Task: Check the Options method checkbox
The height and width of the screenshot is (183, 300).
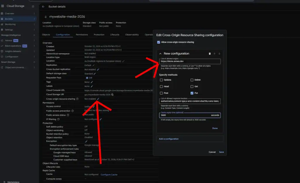Action: (x=161, y=80)
